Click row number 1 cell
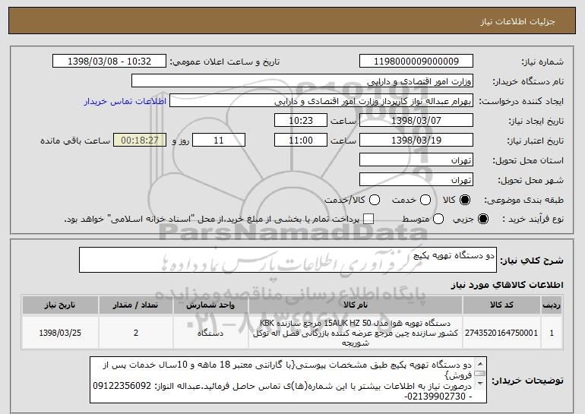585x414 pixels. coord(552,333)
